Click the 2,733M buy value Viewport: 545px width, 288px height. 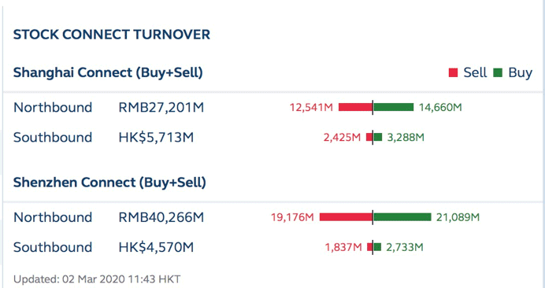coord(405,247)
